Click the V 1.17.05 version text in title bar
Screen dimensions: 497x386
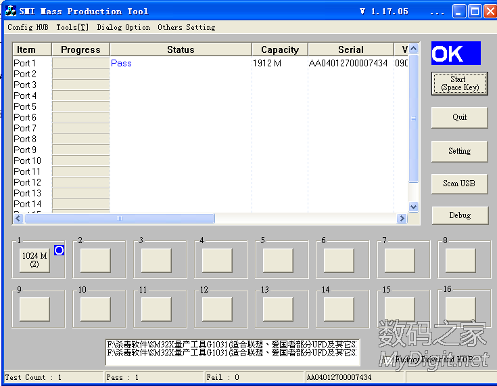click(384, 12)
